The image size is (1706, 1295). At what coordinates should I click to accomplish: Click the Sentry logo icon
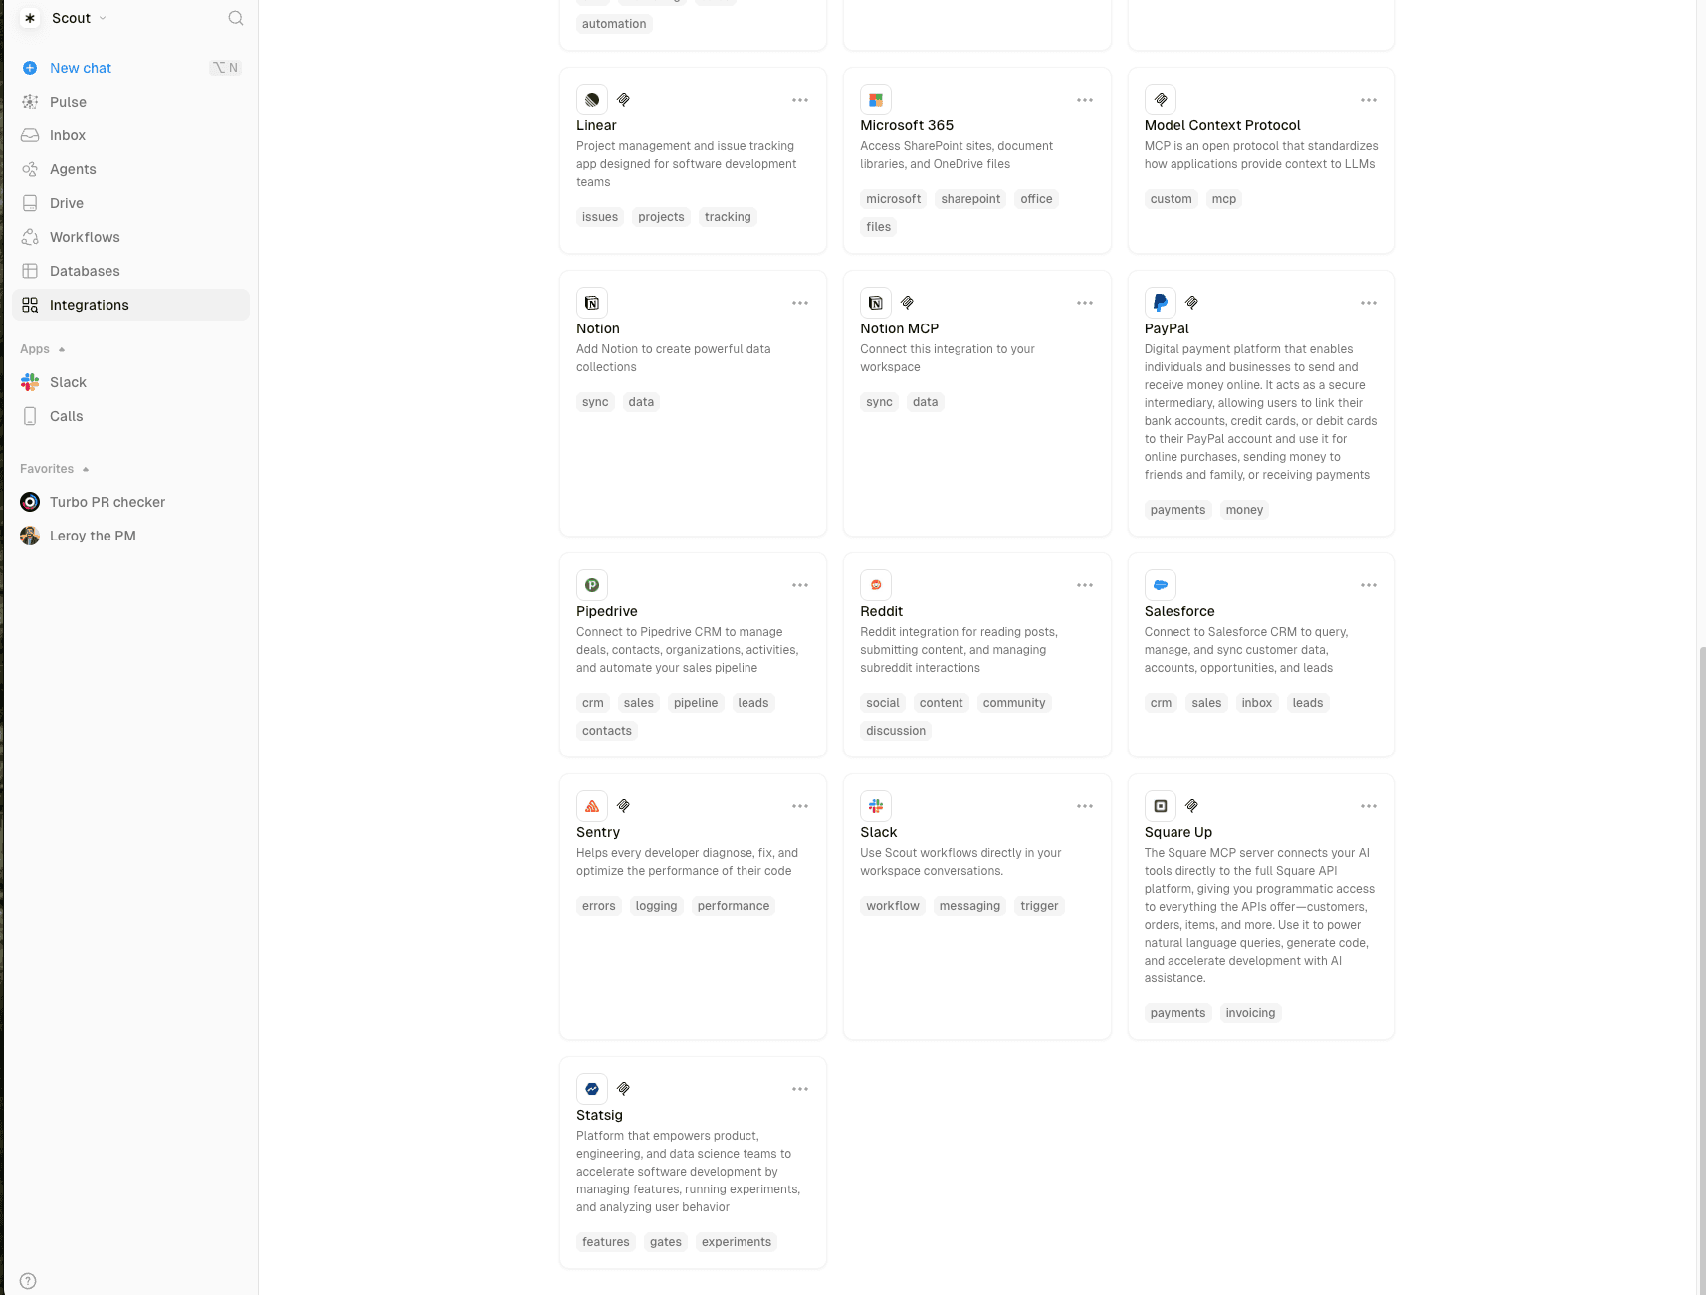pyautogui.click(x=592, y=806)
